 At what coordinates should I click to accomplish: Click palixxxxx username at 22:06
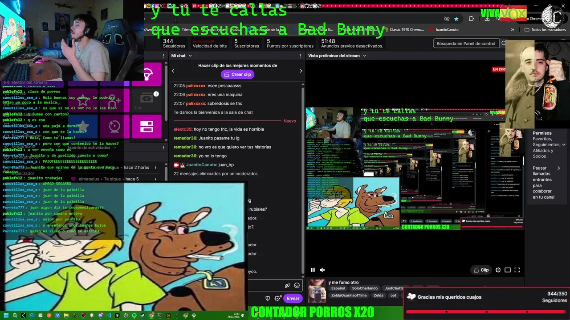pos(196,95)
